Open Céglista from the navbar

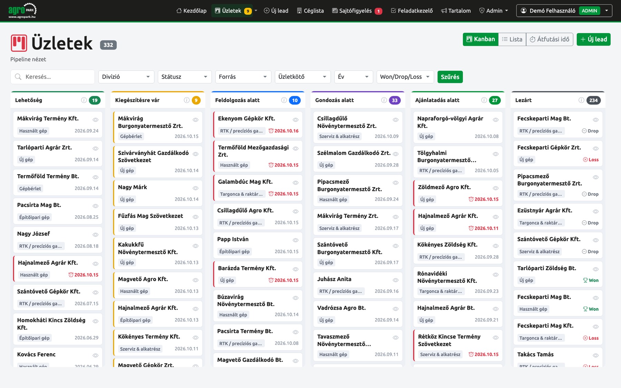coord(310,11)
